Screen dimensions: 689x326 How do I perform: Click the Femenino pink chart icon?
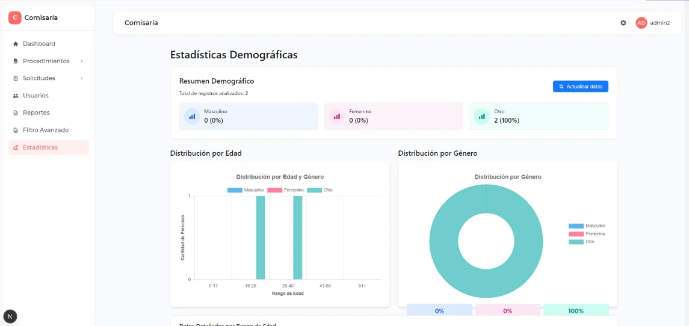(x=337, y=116)
